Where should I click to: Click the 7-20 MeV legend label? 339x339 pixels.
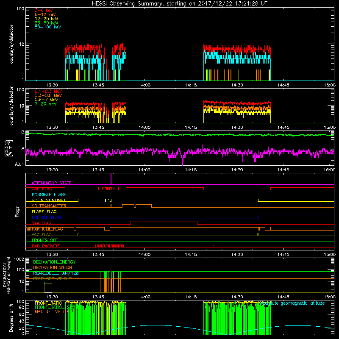pos(46,104)
